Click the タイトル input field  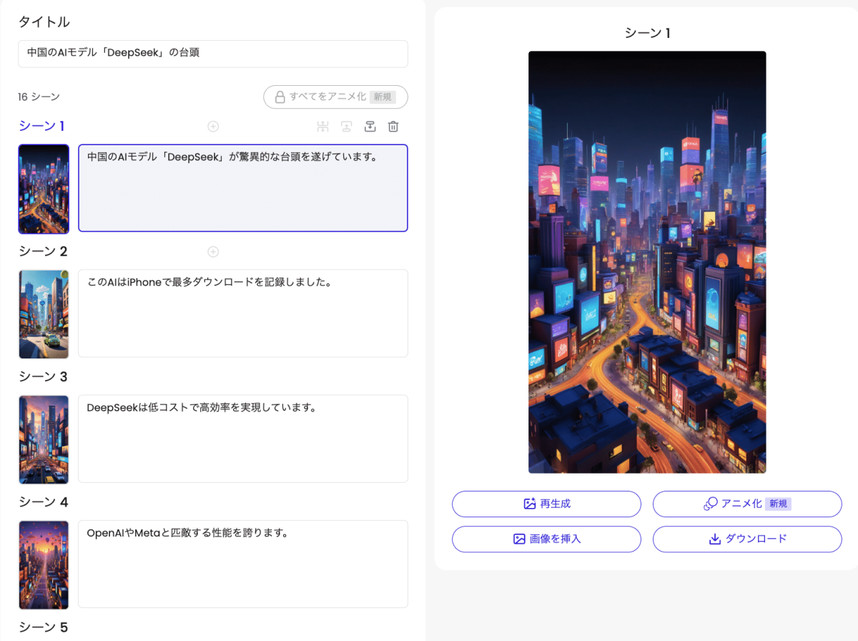coord(213,54)
